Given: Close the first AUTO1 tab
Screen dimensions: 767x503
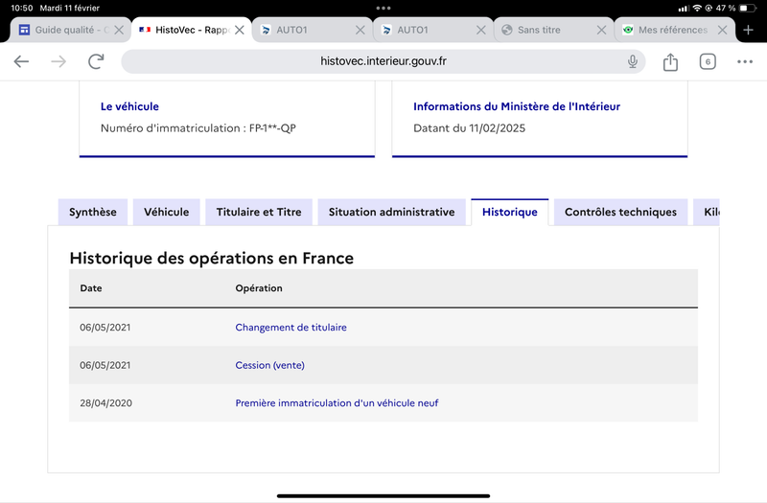Looking at the screenshot, I should coord(360,30).
